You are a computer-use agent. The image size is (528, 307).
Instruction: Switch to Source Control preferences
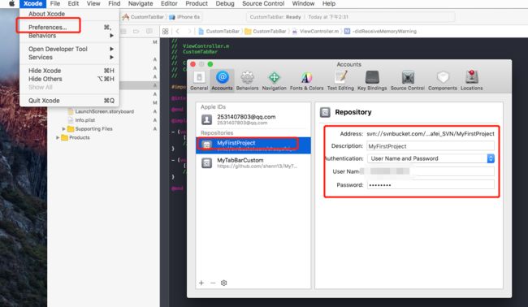[408, 80]
